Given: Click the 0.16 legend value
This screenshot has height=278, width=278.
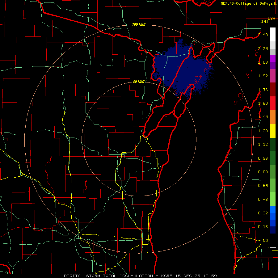Looking at the screenshot, I should click(x=263, y=227).
